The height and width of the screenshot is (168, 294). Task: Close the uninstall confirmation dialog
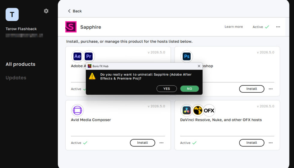pyautogui.click(x=199, y=66)
